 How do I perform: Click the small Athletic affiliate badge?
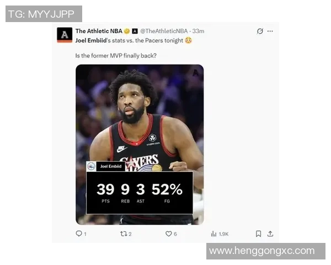pos(135,31)
